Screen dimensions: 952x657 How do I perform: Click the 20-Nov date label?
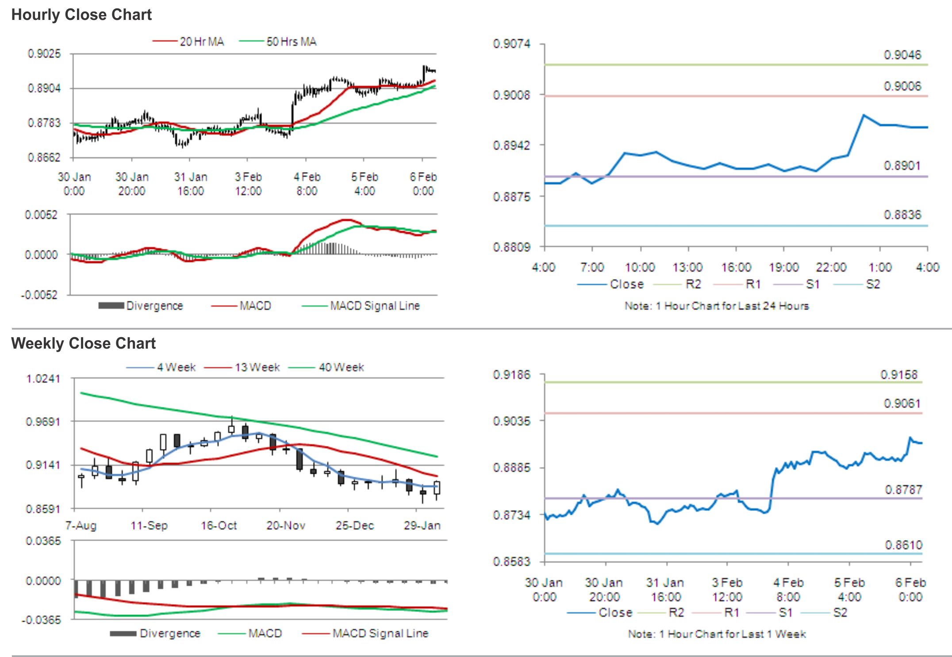coord(285,526)
